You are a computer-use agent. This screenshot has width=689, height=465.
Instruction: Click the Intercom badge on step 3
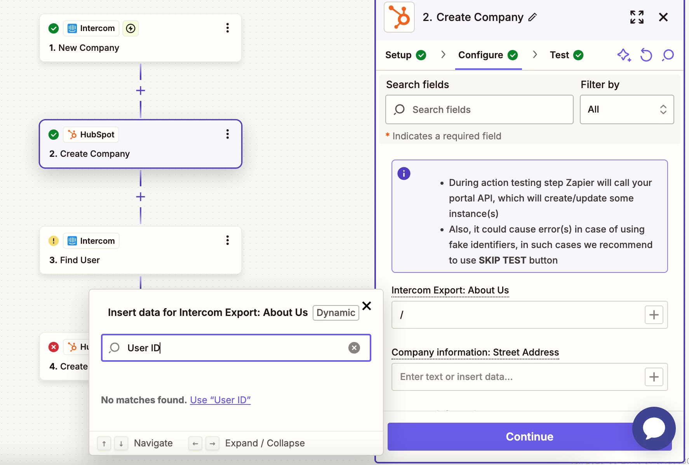click(91, 241)
